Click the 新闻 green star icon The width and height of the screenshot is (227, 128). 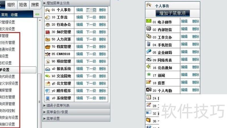click(x=148, y=74)
